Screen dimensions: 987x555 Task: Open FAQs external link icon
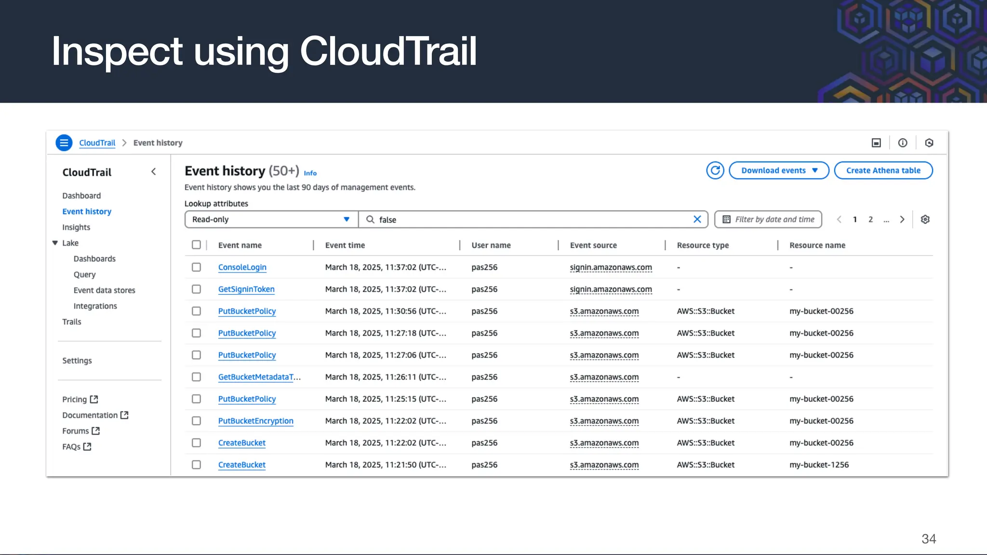(x=87, y=447)
